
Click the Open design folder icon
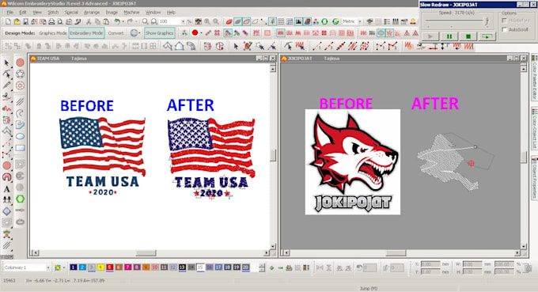click(17, 21)
